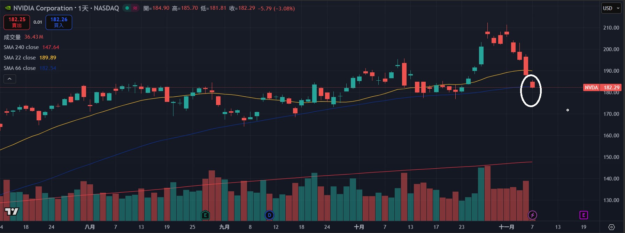This screenshot has width=625, height=233.
Task: Click the NVDA 182.29 price label
Action: [602, 88]
